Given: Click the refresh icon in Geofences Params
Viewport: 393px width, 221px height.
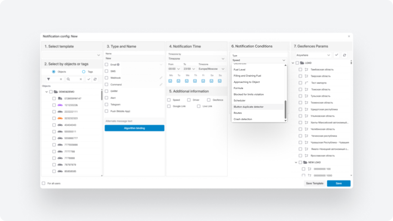Looking at the screenshot, I should [344, 55].
